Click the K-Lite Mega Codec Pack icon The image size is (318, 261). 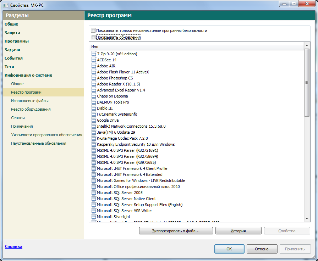(93, 138)
